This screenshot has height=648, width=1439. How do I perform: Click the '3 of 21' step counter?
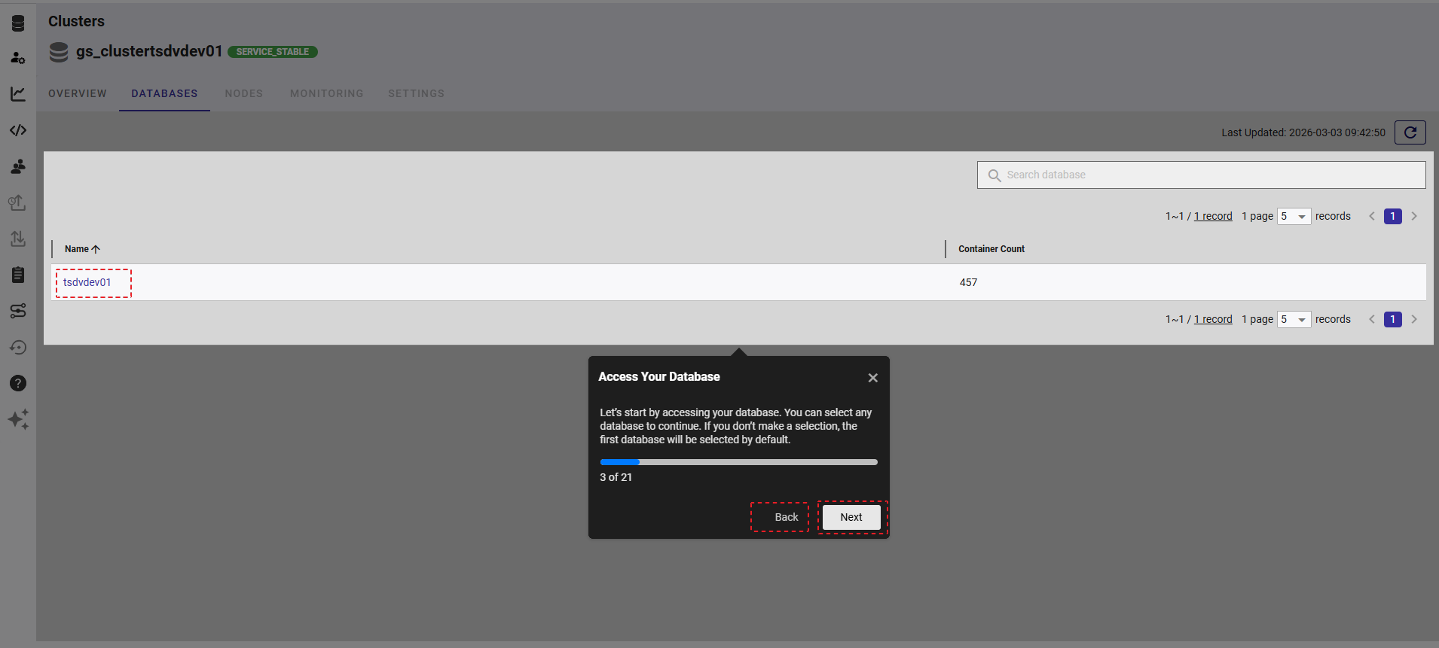[x=616, y=477]
